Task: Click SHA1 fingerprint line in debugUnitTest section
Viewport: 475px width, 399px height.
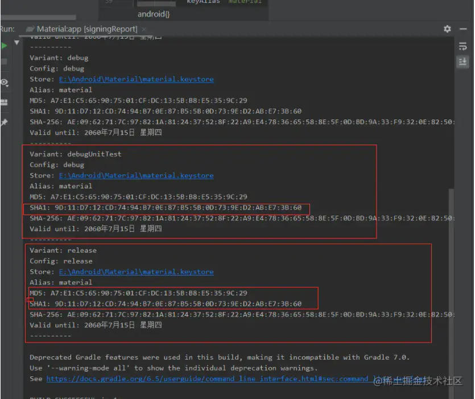Action: [166, 208]
